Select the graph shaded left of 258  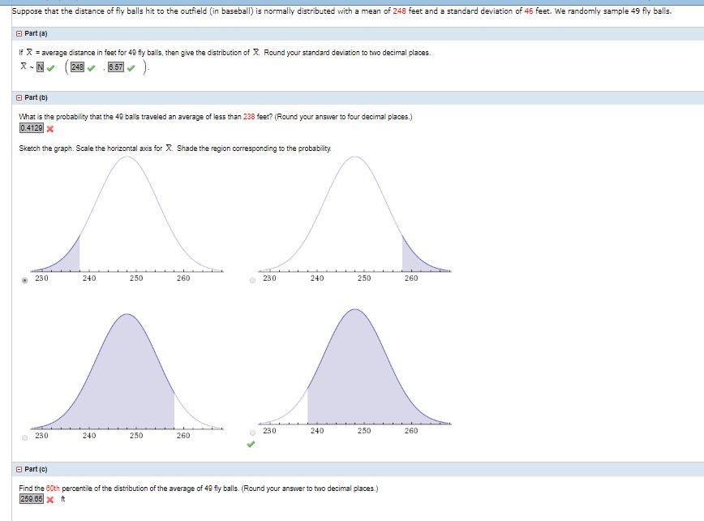[24, 437]
